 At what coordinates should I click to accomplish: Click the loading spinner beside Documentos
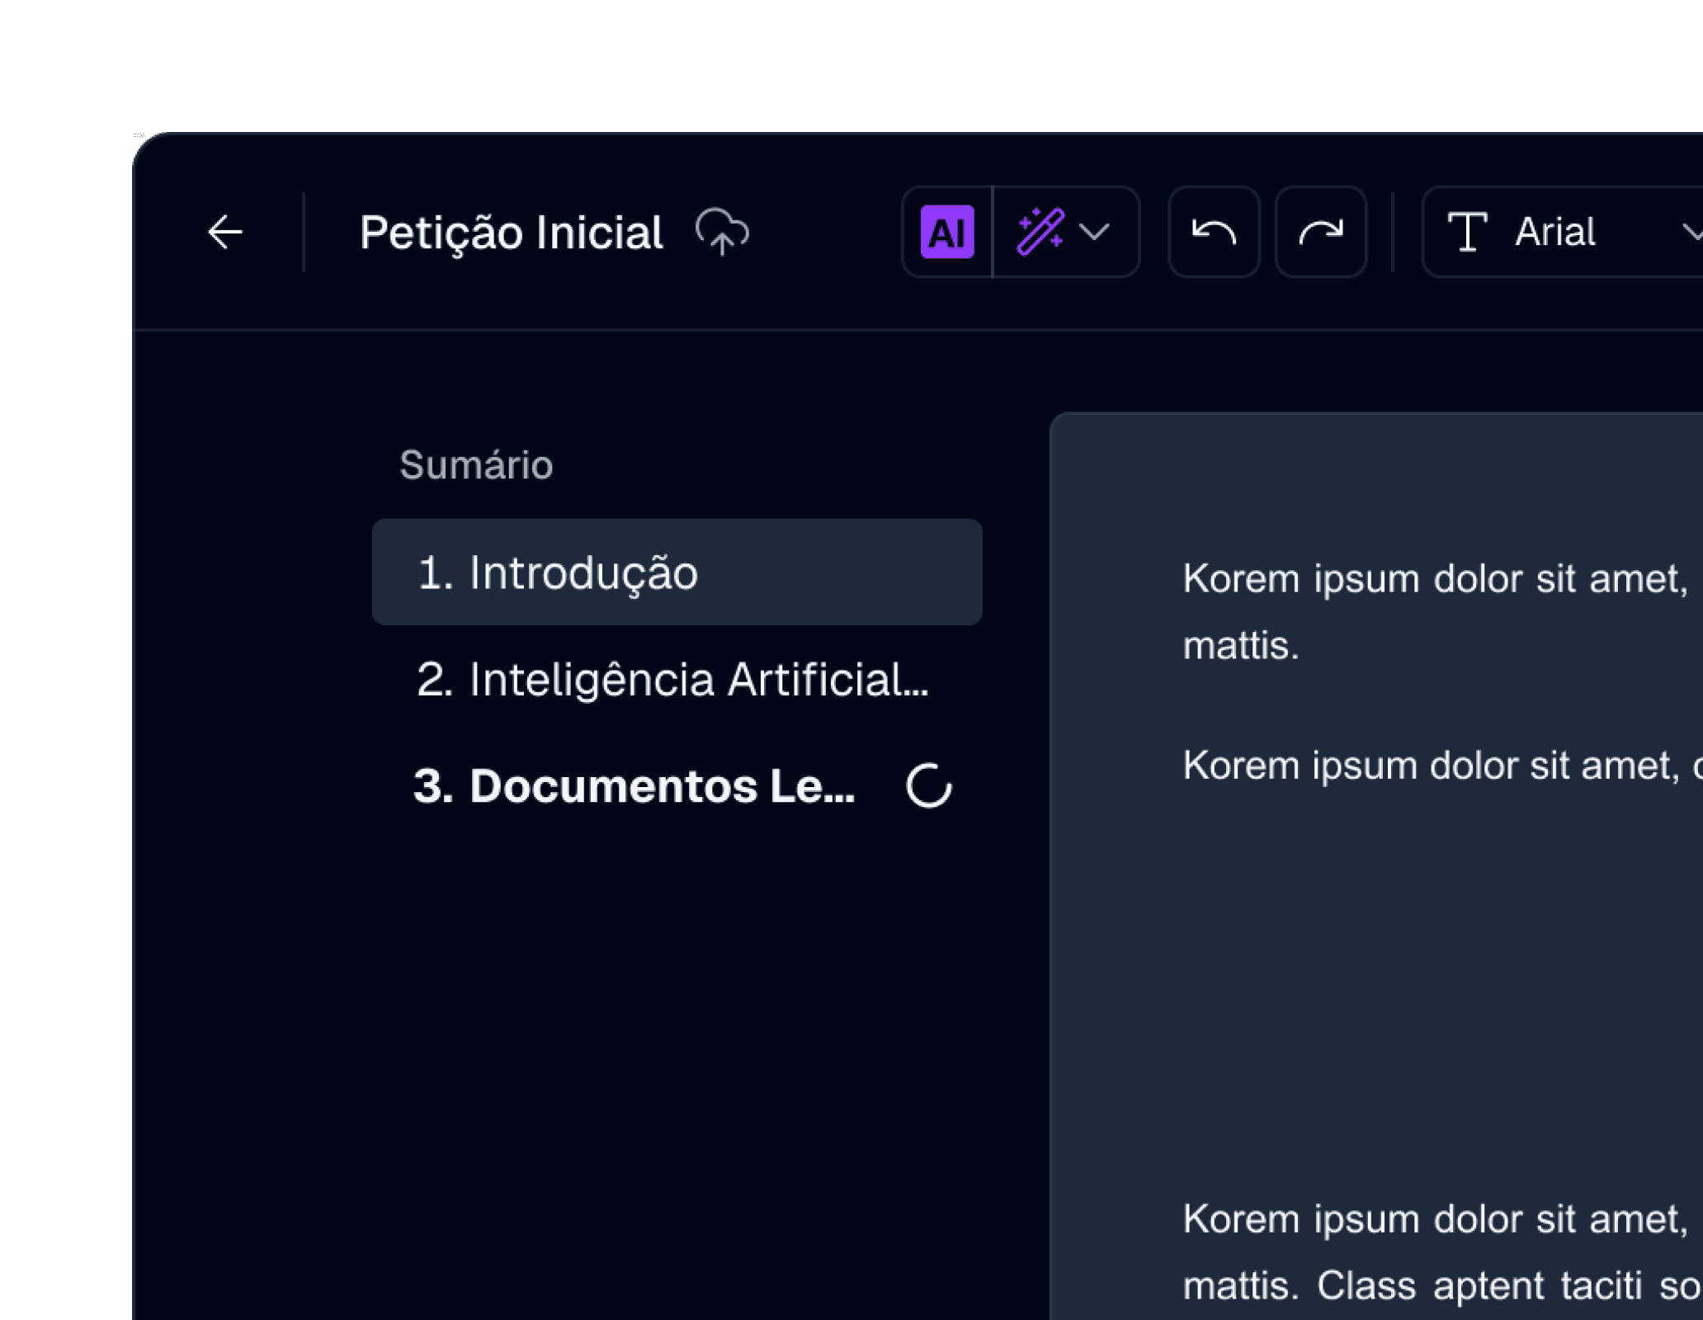point(929,785)
